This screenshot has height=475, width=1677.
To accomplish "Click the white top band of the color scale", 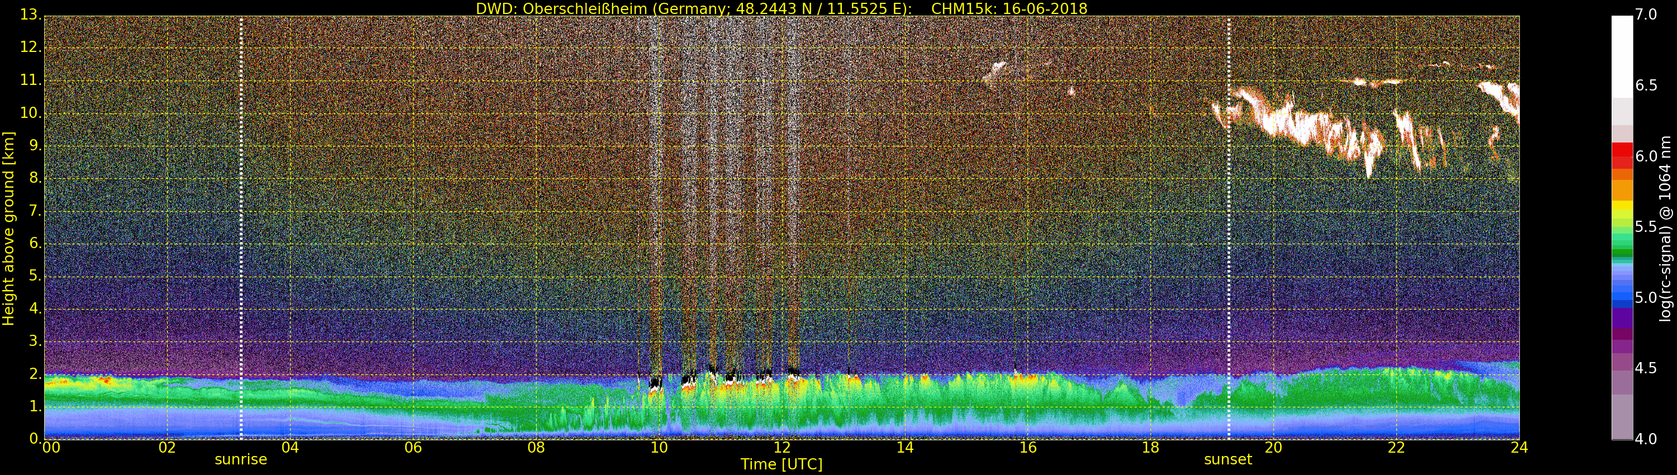I will pyautogui.click(x=1622, y=56).
